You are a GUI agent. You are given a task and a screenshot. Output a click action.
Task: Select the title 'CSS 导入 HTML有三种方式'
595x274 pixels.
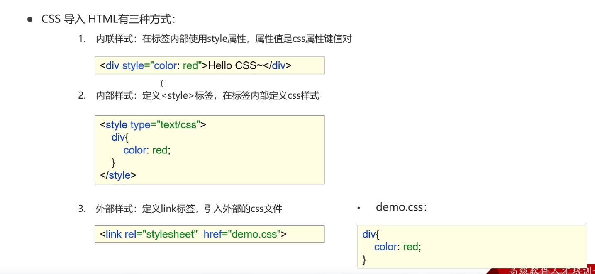click(x=109, y=19)
